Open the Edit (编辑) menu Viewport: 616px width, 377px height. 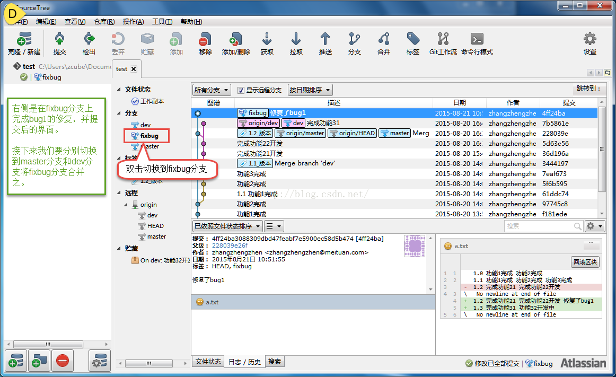pyautogui.click(x=46, y=22)
